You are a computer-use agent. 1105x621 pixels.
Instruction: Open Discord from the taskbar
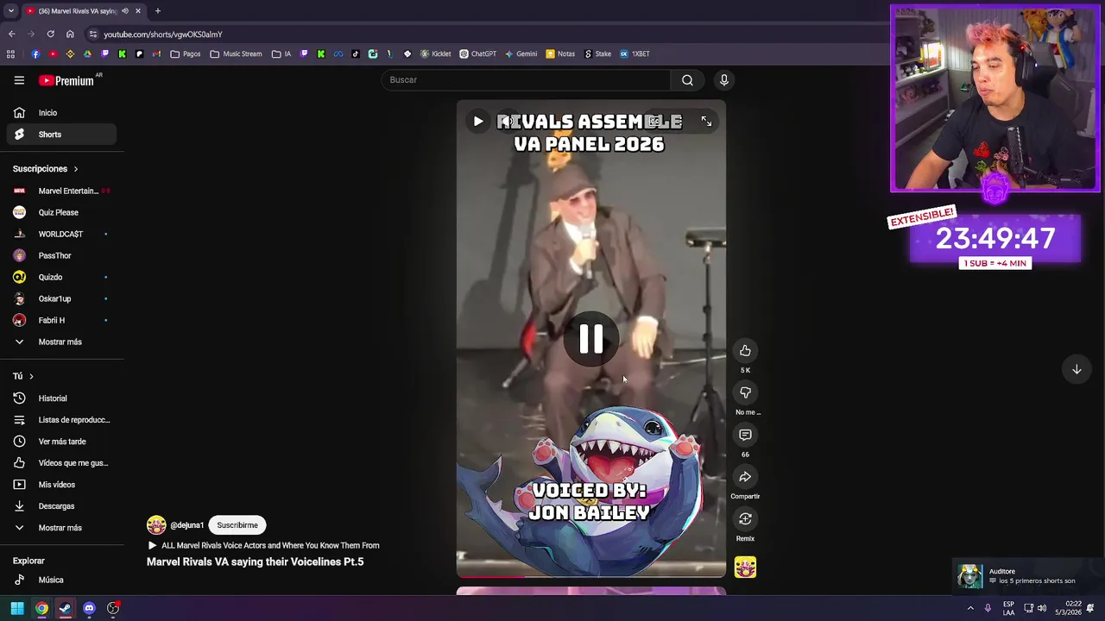pos(89,609)
